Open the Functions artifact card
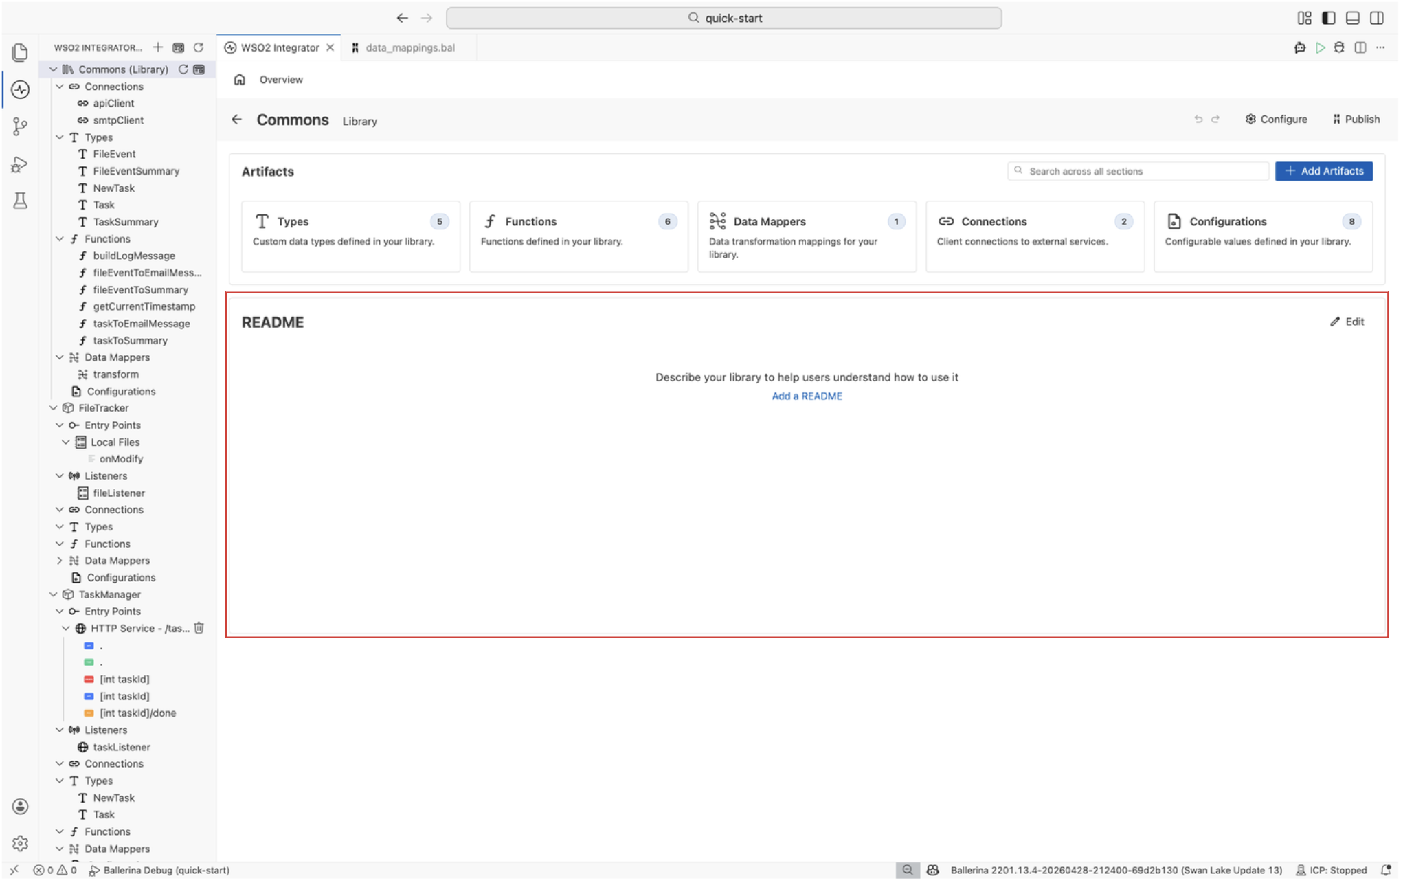 pos(579,236)
